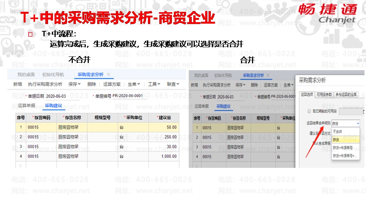366x206 pixels.
Task: Open 我的桌面 tab in the right screenshot
Action: coord(201,76)
